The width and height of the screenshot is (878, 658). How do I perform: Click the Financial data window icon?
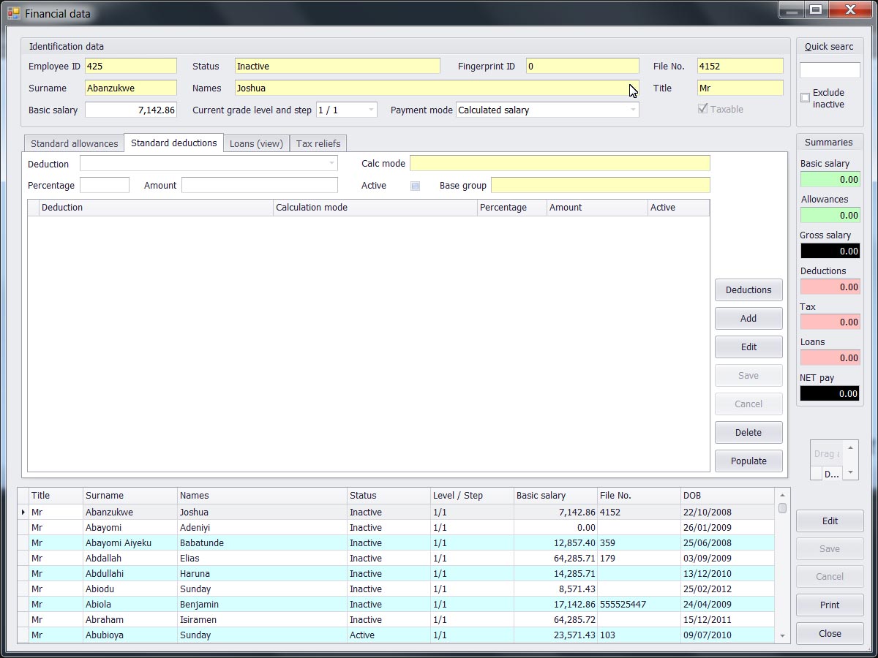pos(13,13)
